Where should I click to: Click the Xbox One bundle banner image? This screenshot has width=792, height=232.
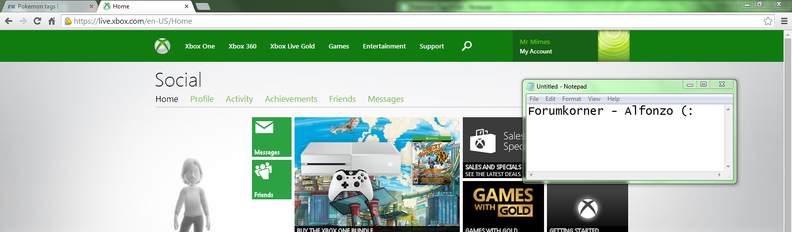377,175
